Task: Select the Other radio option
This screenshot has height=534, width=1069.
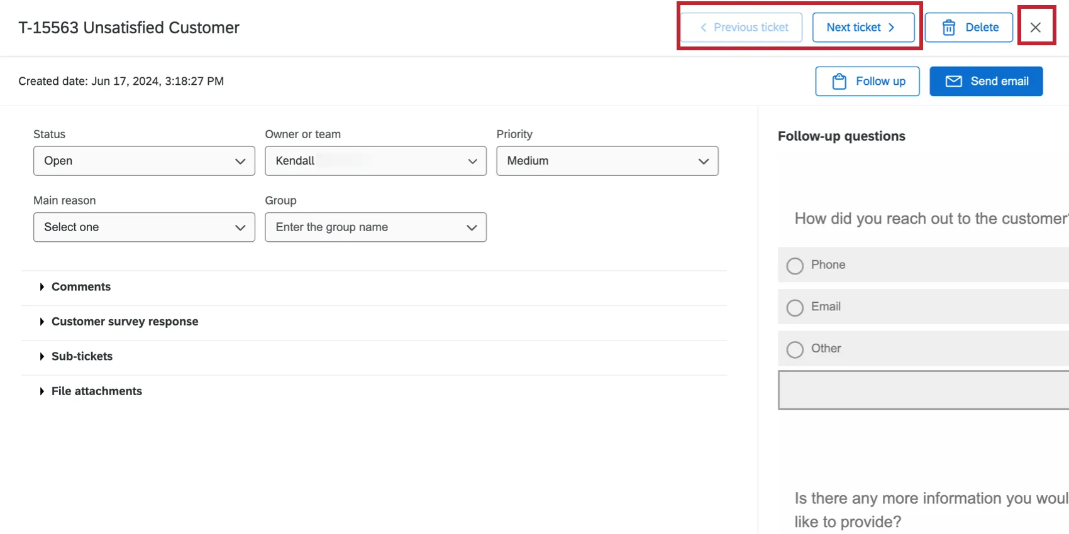Action: coord(795,349)
